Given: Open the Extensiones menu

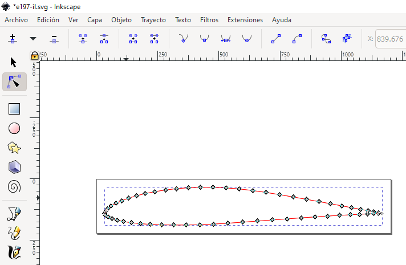Looking at the screenshot, I should pyautogui.click(x=245, y=19).
